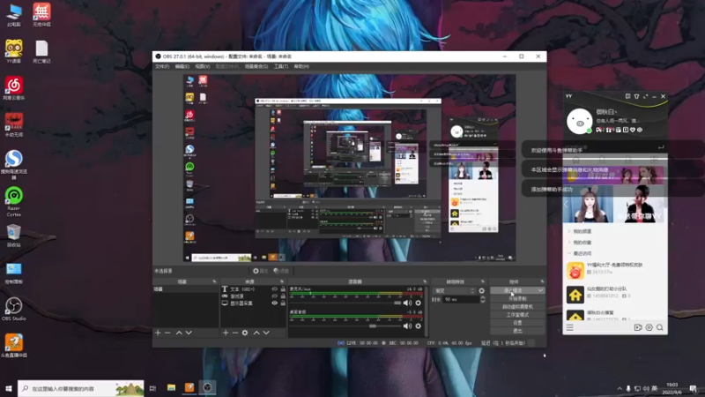This screenshot has height=397, width=705.
Task: Add a new scene with plus icon
Action: pos(158,333)
